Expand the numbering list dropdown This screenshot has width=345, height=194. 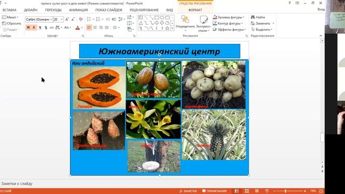(x=102, y=19)
